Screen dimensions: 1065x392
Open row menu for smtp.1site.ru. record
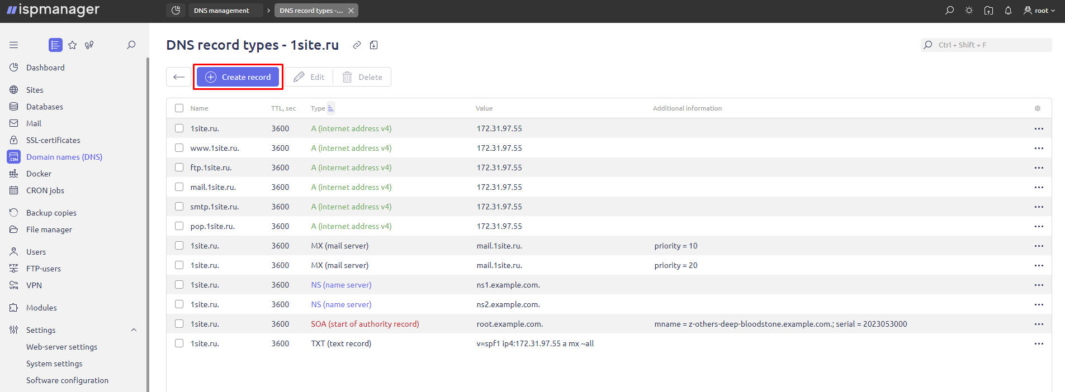click(1039, 207)
